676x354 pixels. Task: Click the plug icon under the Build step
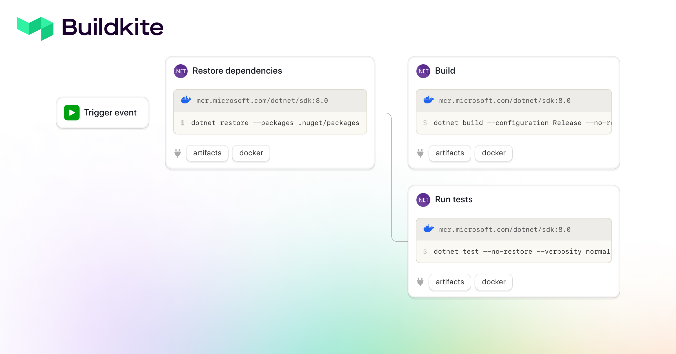click(420, 153)
